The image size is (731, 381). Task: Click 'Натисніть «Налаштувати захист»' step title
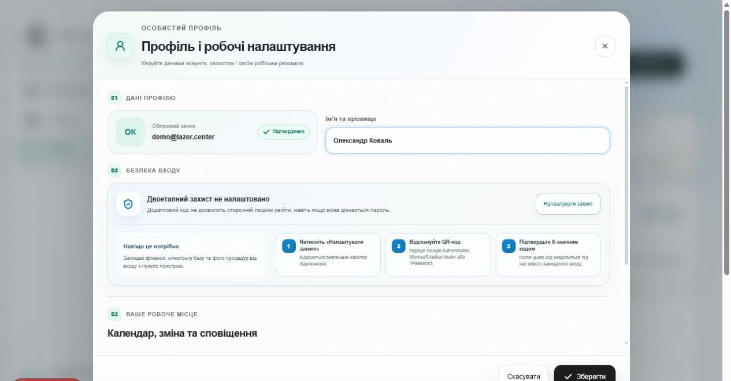[331, 245]
